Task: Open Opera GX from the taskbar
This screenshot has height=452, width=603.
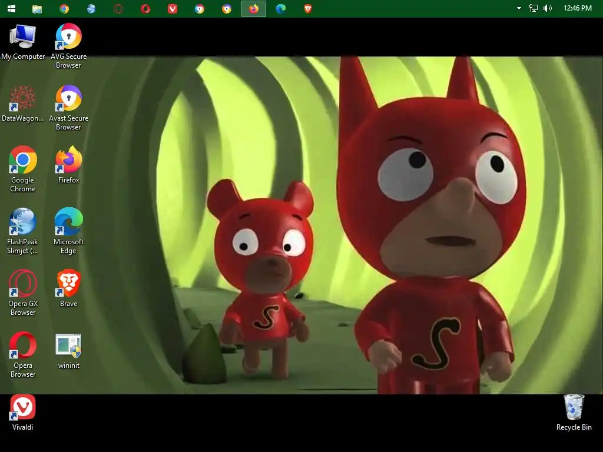Action: tap(118, 9)
